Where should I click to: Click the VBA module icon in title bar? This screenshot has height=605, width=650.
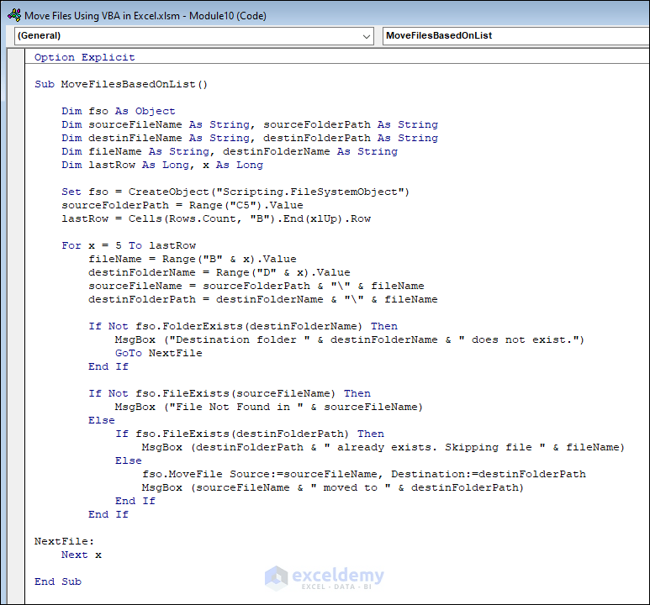[14, 15]
